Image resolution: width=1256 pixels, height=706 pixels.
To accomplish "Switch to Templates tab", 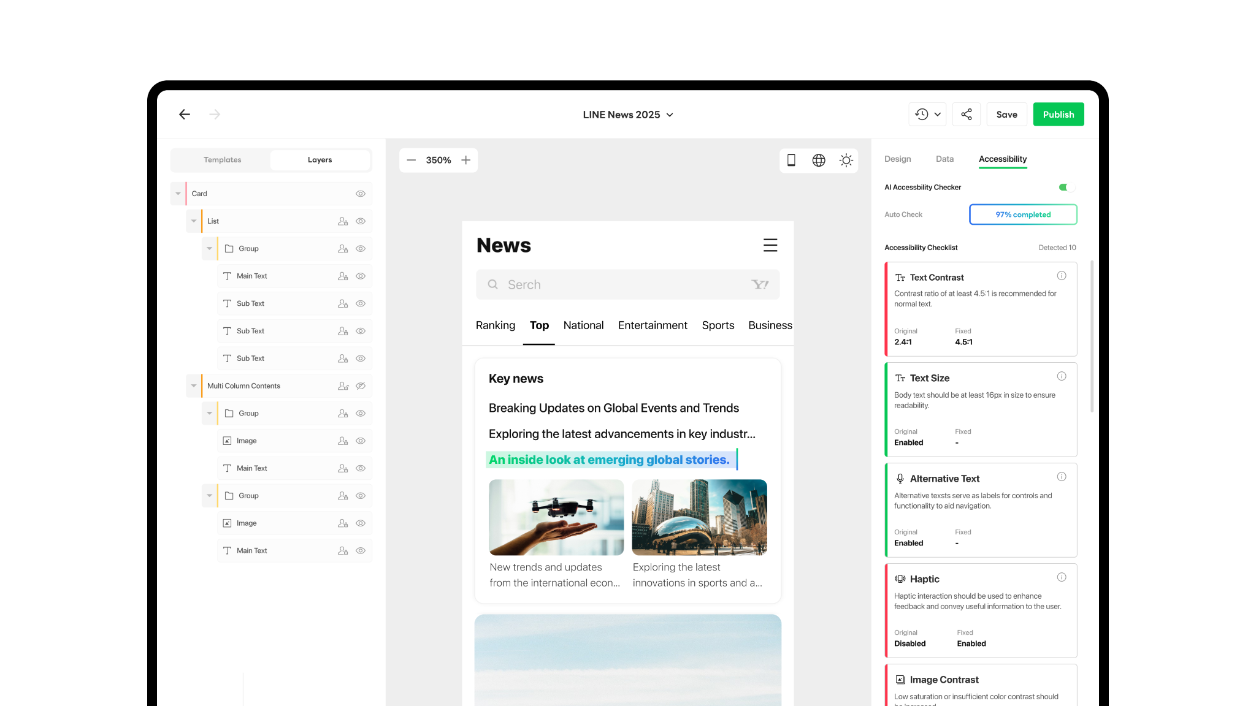I will pos(222,160).
